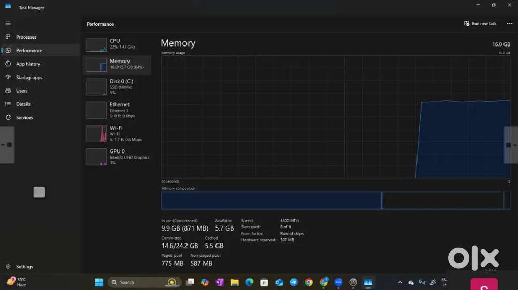The image size is (518, 290).
Task: Click the Run new task button
Action: coord(480,24)
